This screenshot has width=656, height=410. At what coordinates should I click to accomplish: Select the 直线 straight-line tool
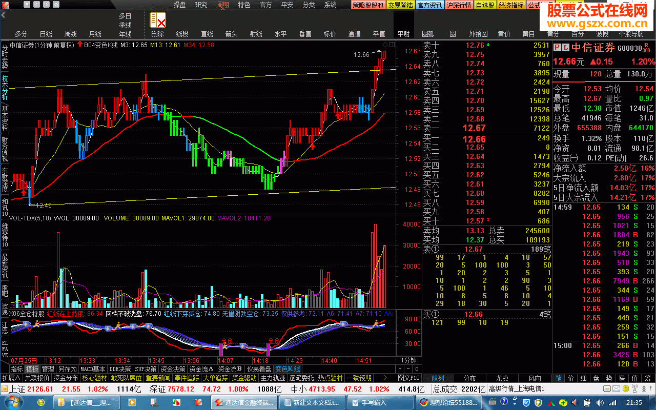207,34
